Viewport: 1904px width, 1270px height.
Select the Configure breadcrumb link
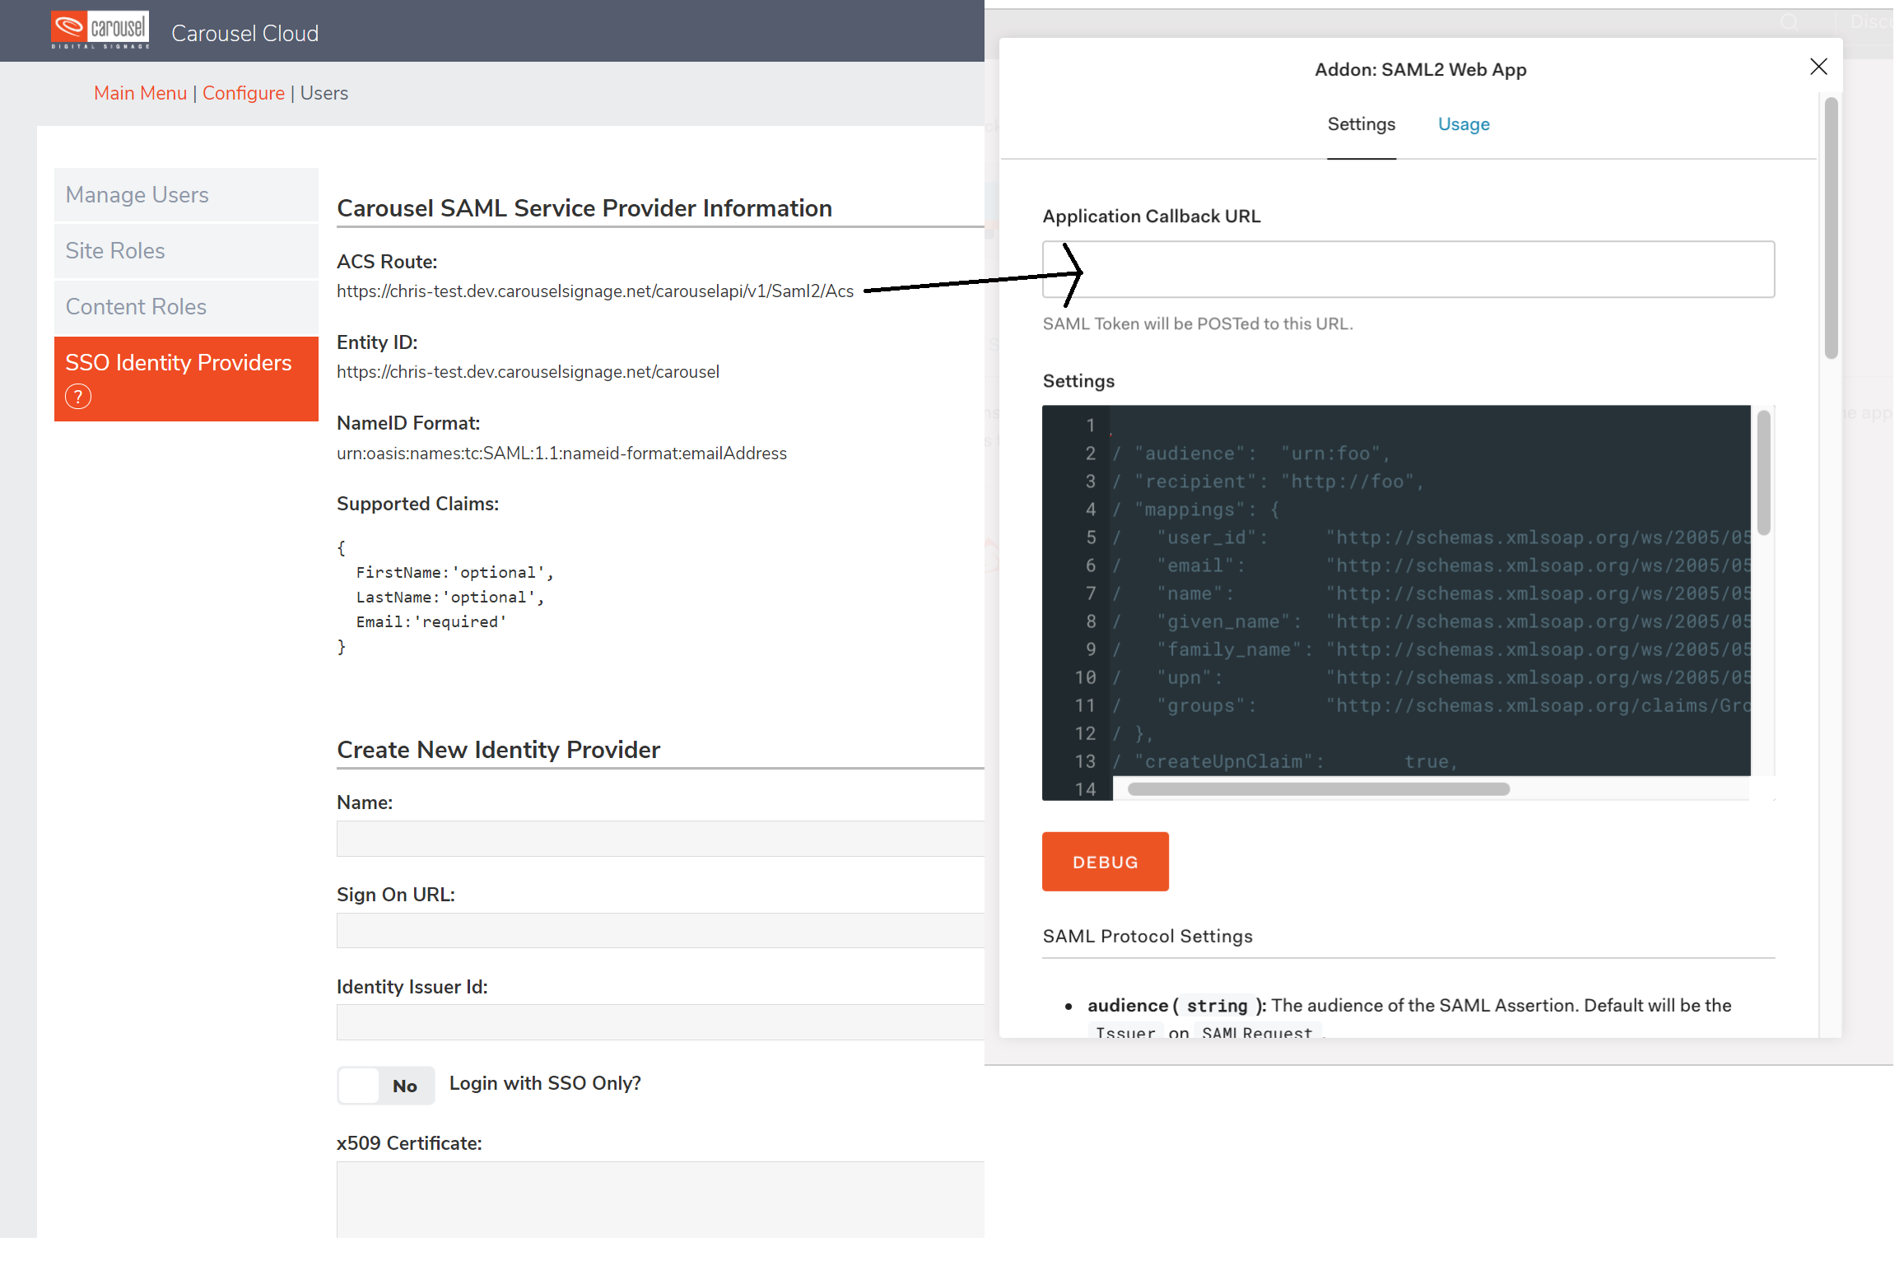pos(244,92)
